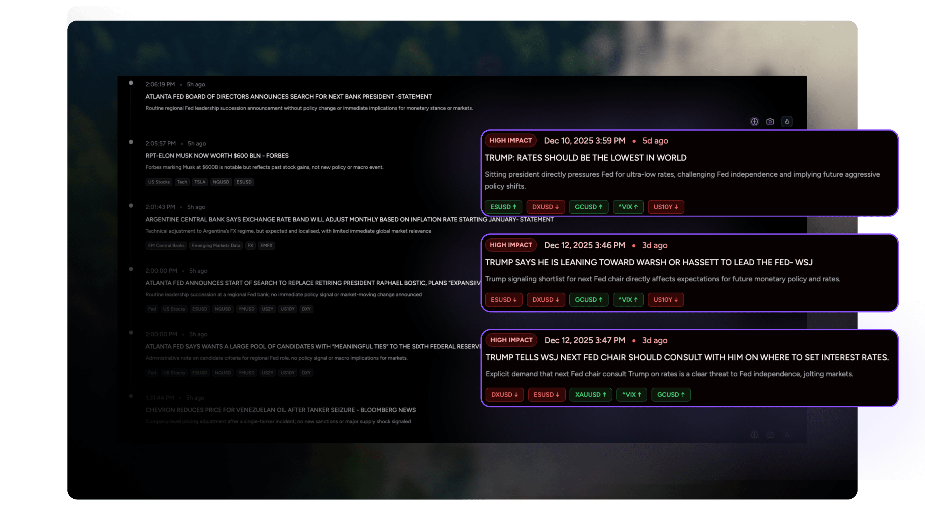Viewport: 925px width, 520px height.
Task: Open Atlanta Fed large pool of candidates headline
Action: (x=313, y=347)
